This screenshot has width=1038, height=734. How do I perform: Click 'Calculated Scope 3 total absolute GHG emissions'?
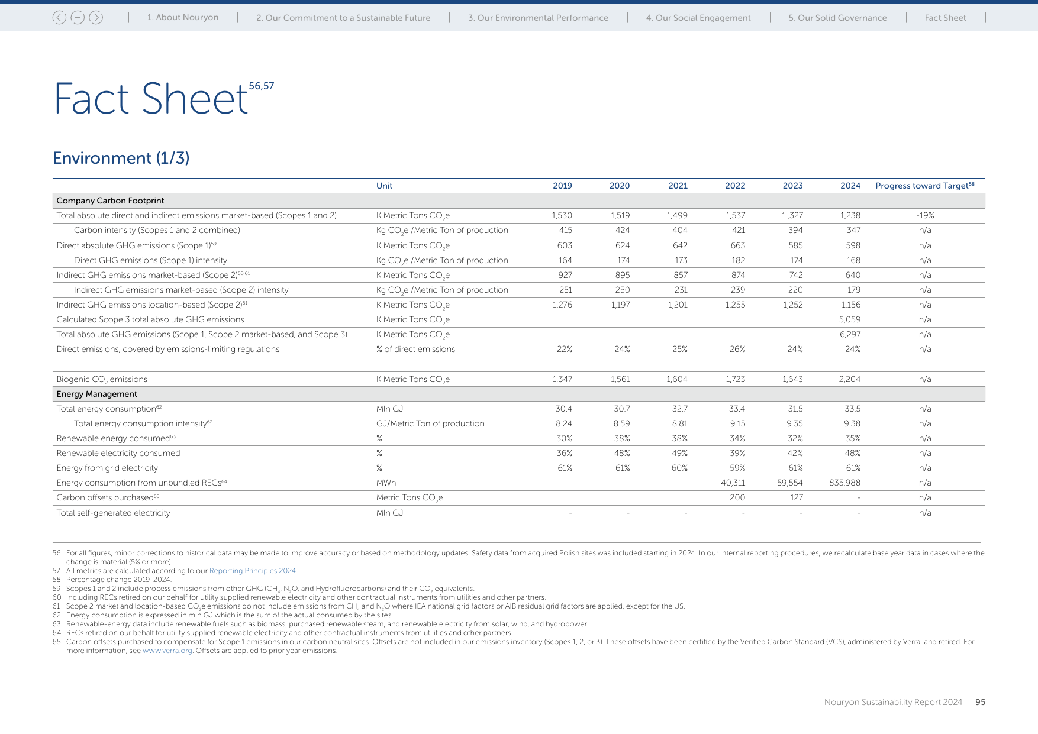click(x=150, y=320)
